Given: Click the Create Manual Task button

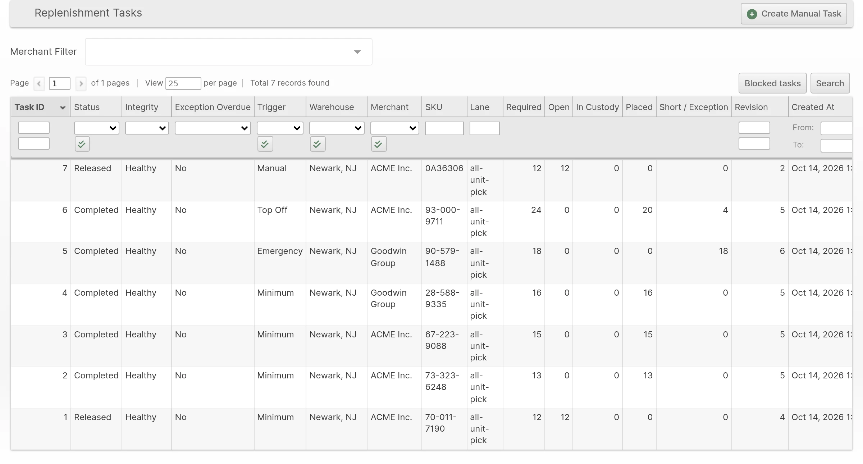Looking at the screenshot, I should point(794,14).
